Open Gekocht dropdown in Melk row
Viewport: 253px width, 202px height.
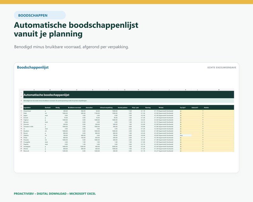coord(203,113)
